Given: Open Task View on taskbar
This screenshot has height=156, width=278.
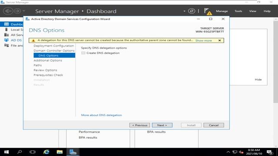Looking at the screenshot, I should click(x=33, y=152).
